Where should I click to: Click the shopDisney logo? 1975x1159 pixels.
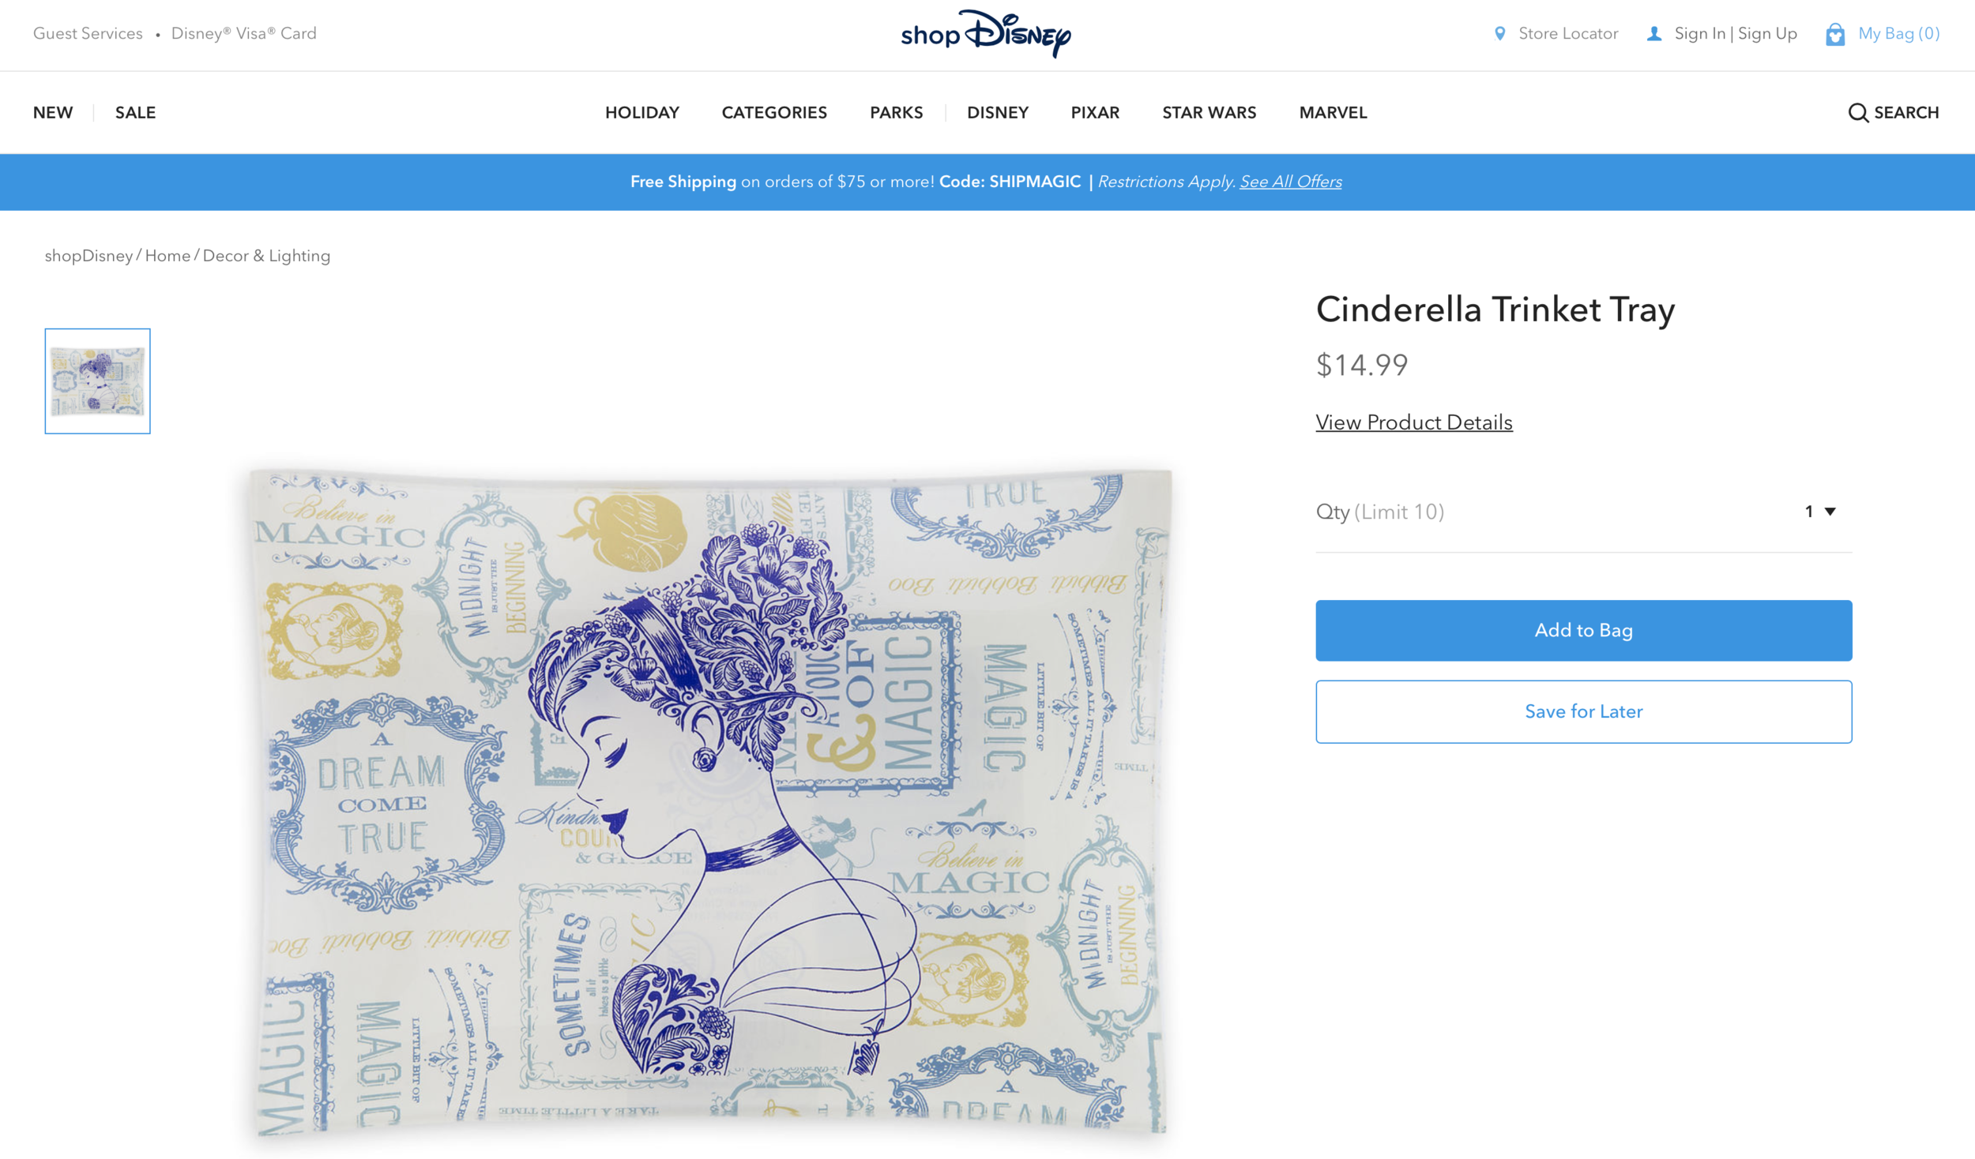pyautogui.click(x=986, y=34)
